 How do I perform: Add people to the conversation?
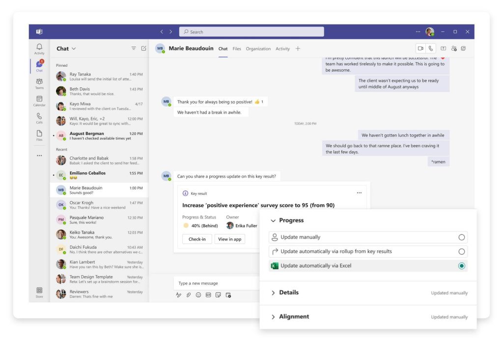(454, 49)
